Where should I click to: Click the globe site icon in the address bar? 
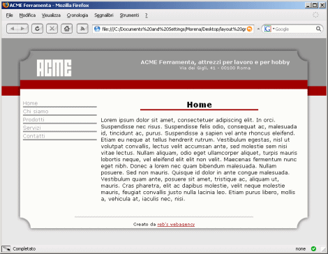97,29
